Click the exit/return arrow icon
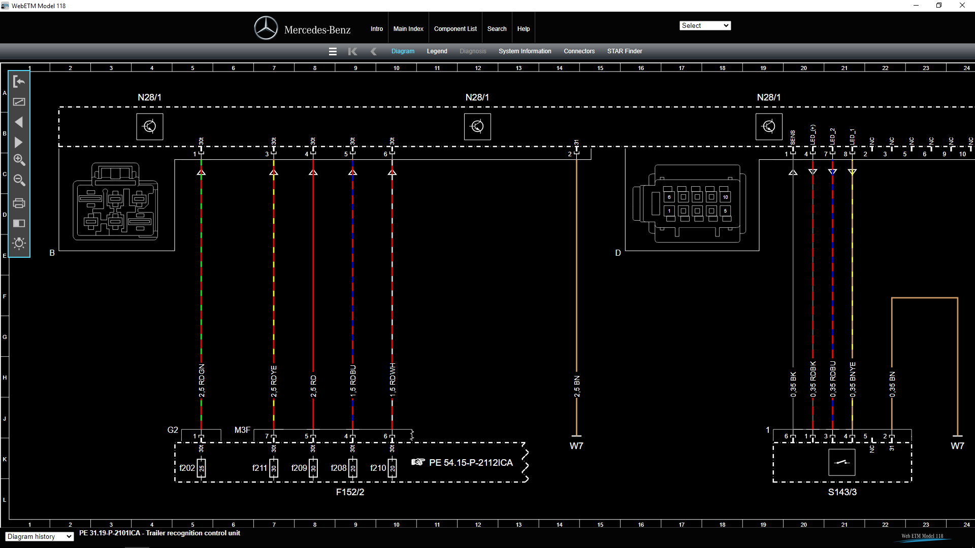Viewport: 975px width, 548px height. (19, 82)
